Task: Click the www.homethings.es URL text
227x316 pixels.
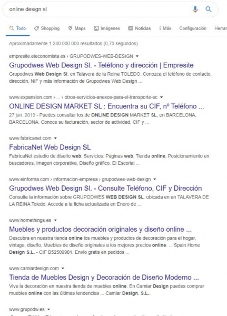Action: 30,220
